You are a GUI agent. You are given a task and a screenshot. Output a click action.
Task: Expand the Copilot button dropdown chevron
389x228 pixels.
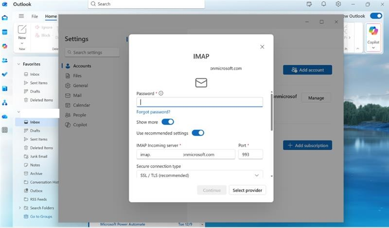pyautogui.click(x=373, y=48)
